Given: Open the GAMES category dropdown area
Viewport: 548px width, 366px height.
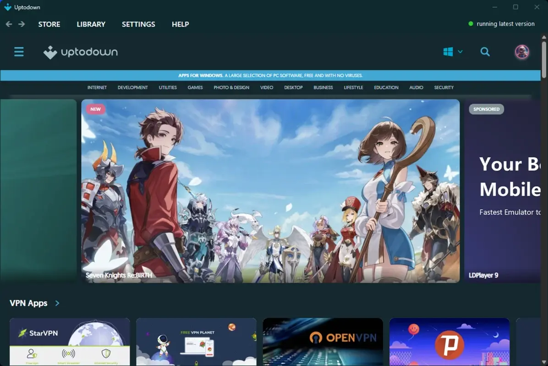Looking at the screenshot, I should [195, 87].
